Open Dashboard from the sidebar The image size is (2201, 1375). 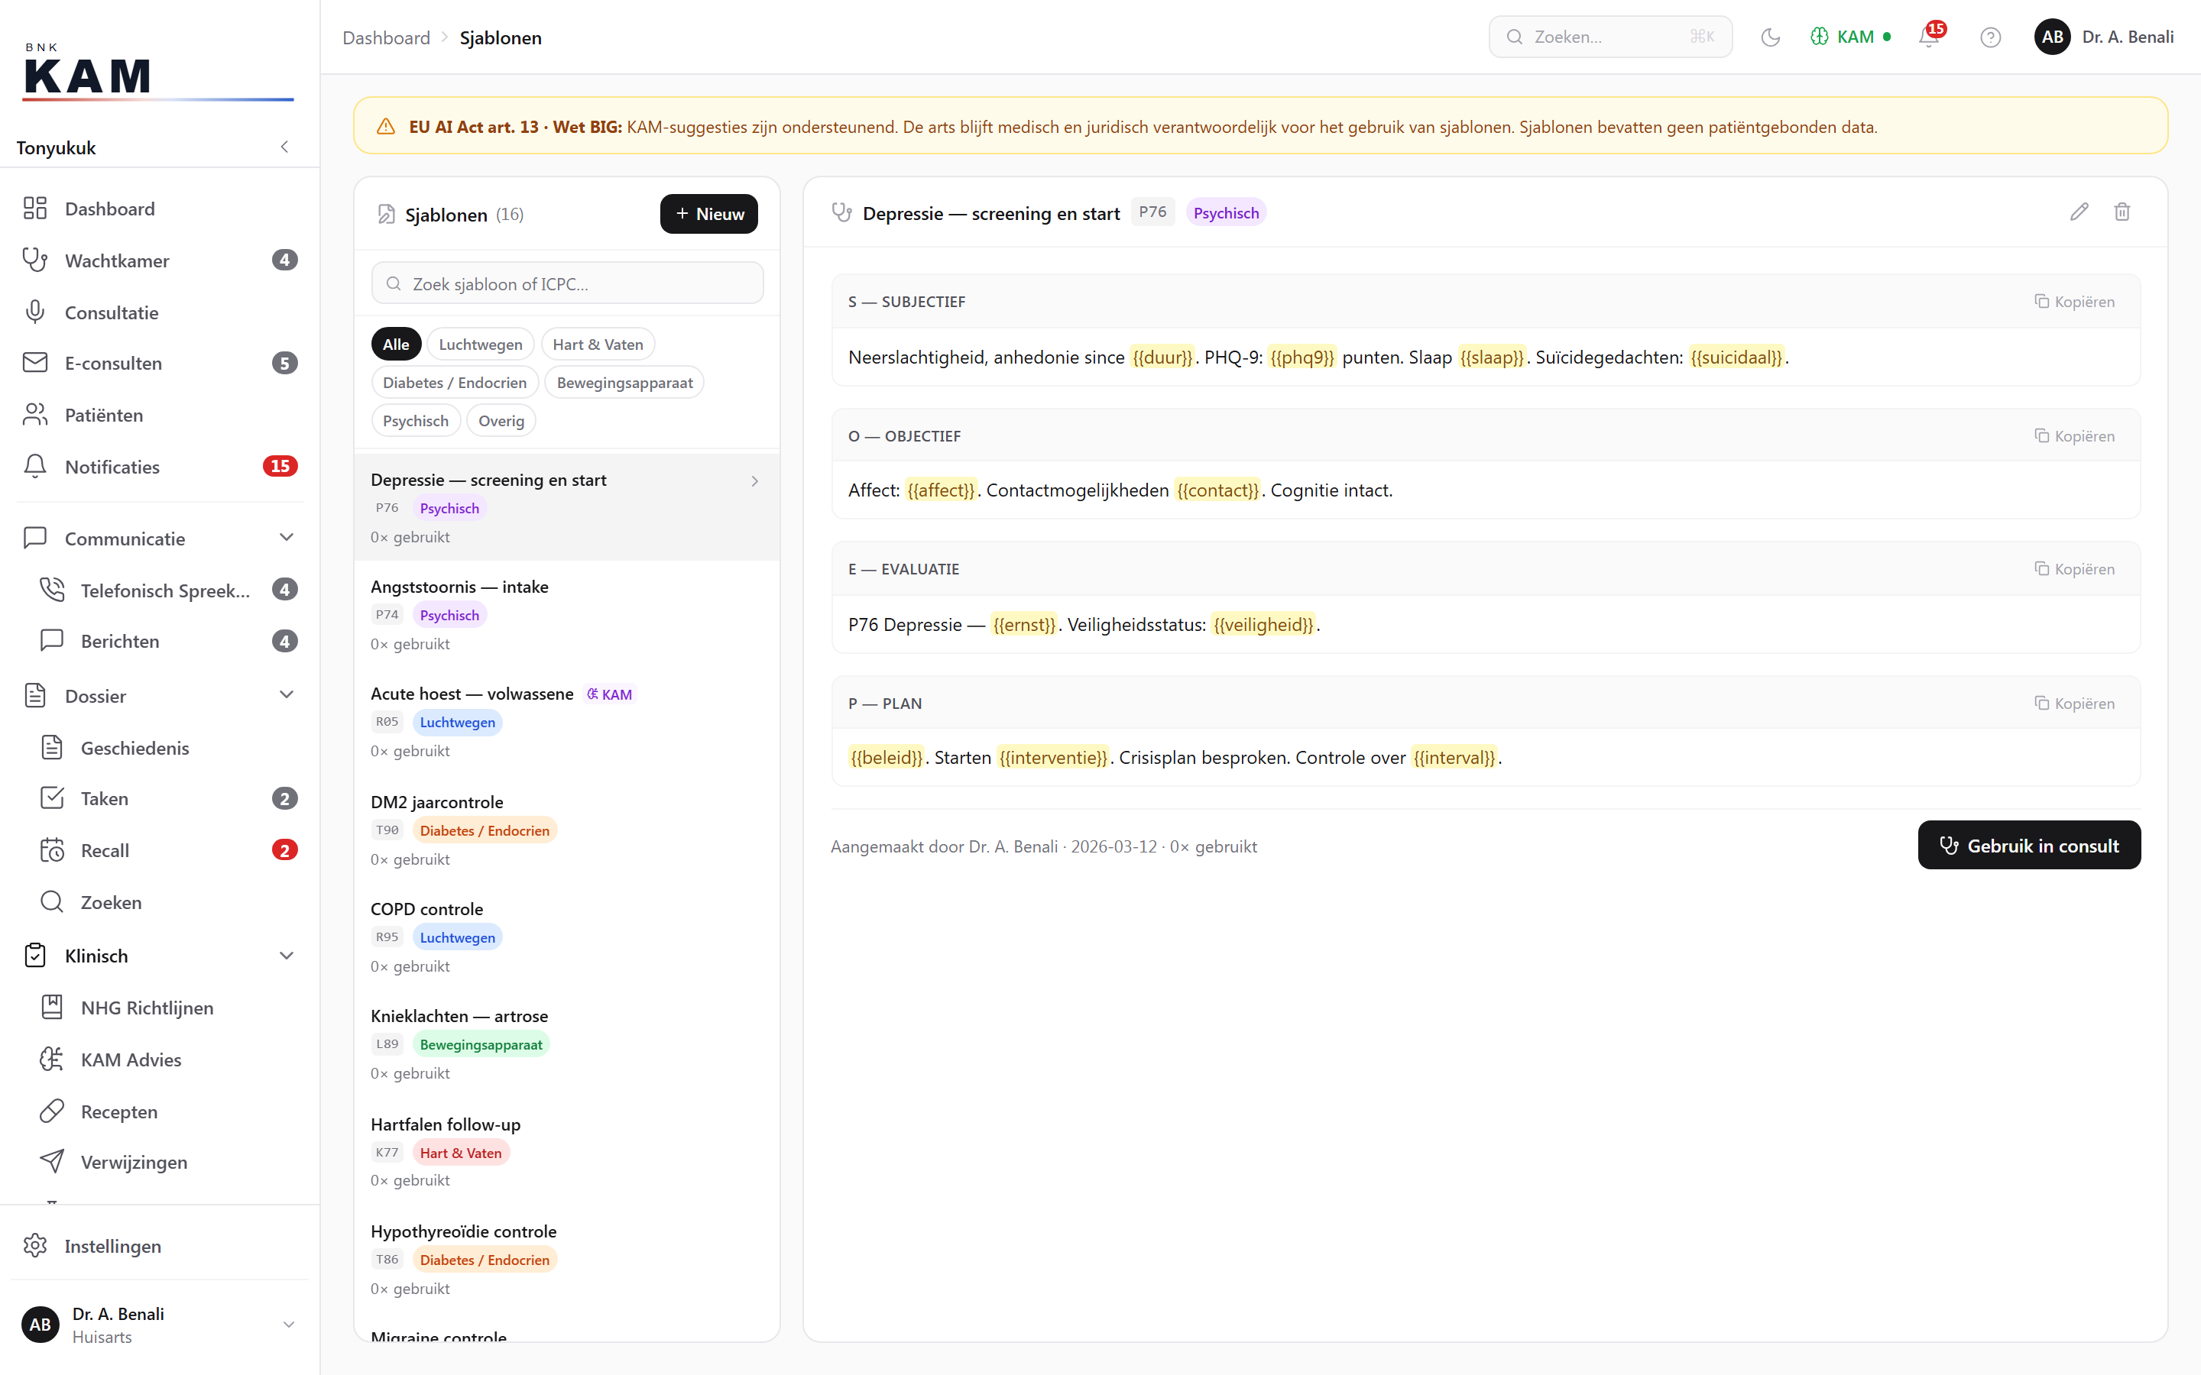(x=159, y=209)
